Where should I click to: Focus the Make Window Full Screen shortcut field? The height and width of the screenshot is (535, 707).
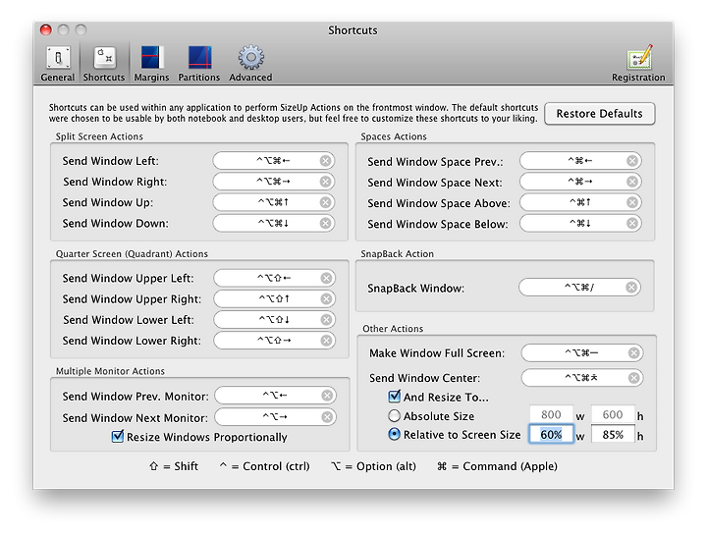coord(582,353)
